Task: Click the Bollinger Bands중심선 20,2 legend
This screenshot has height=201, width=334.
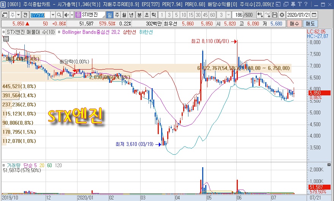Action: point(91,32)
